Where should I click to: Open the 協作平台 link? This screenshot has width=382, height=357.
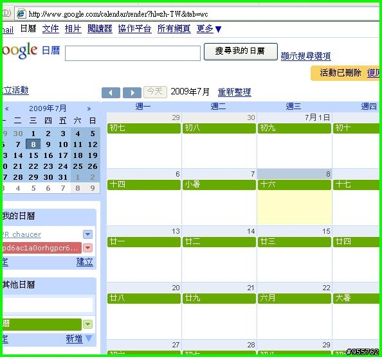point(134,29)
